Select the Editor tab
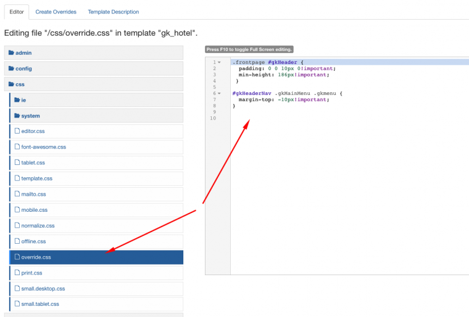The image size is (469, 317). 16,12
